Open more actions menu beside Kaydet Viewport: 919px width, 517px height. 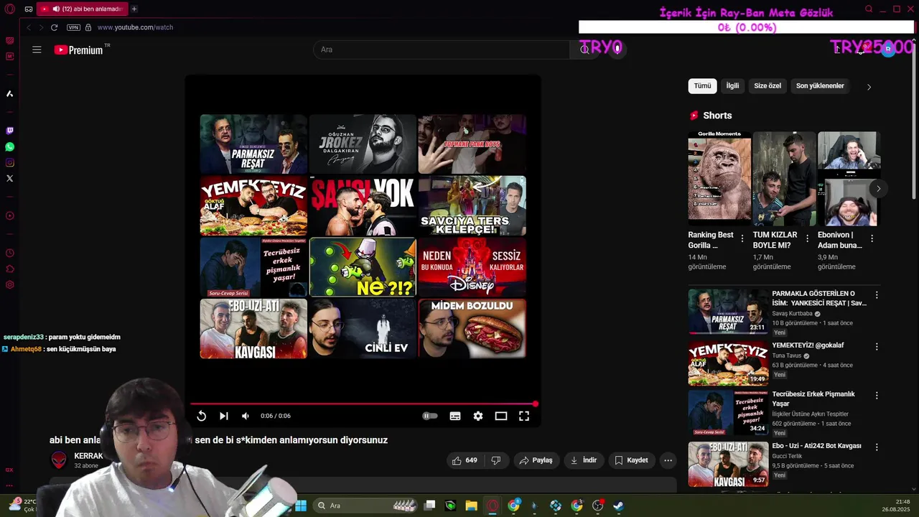point(668,460)
